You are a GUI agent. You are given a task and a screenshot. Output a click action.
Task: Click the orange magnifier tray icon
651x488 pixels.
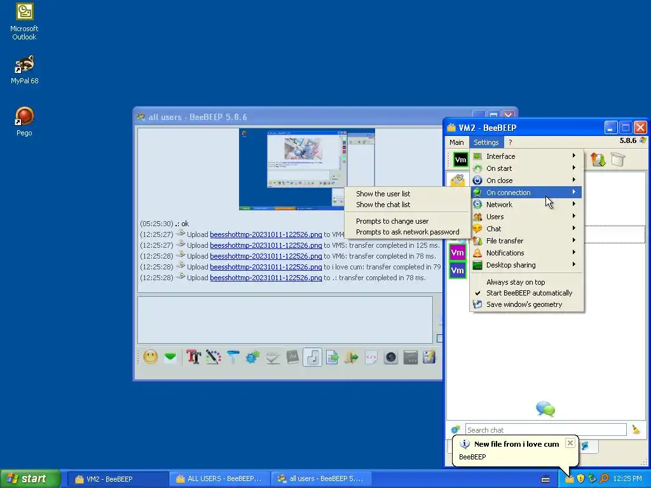(604, 479)
